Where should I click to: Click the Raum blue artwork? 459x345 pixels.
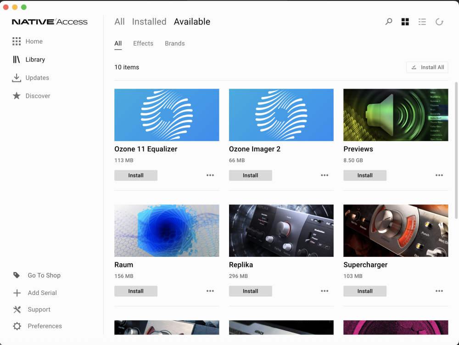[x=167, y=231]
